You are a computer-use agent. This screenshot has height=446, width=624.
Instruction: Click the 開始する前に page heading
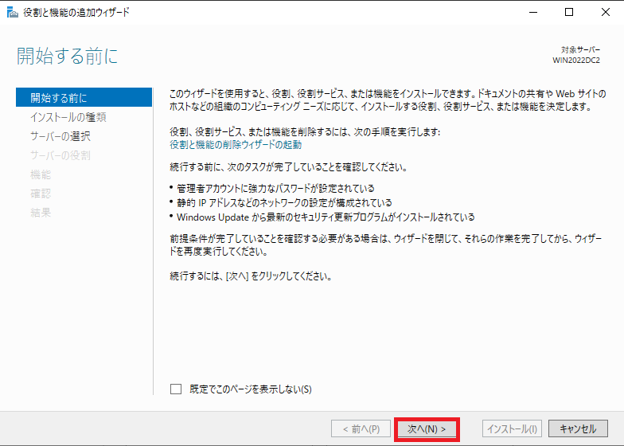pos(67,56)
